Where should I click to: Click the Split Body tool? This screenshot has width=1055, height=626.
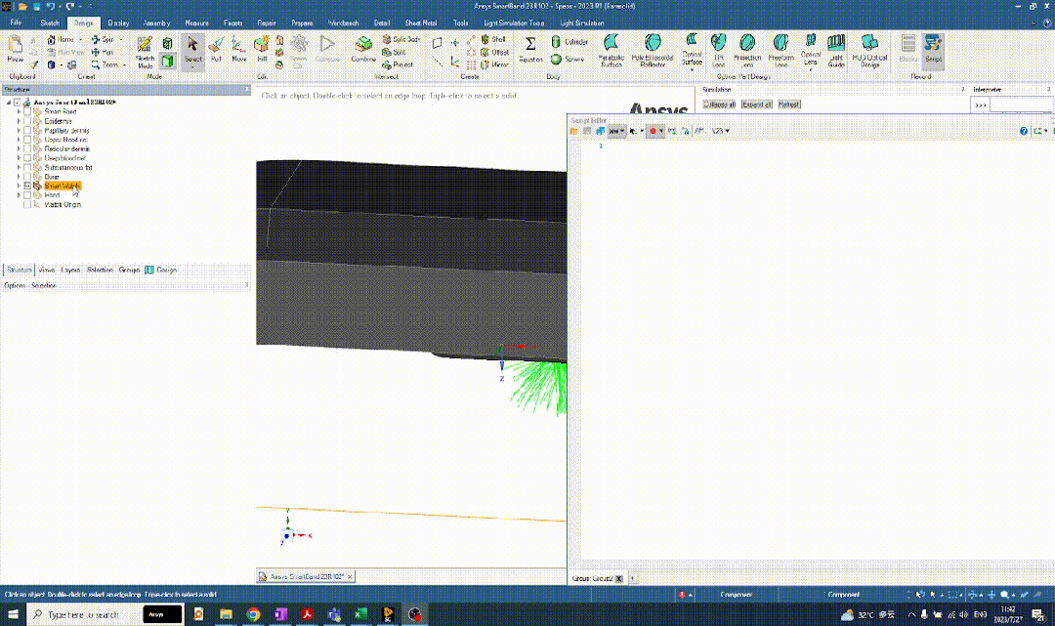[x=401, y=40]
